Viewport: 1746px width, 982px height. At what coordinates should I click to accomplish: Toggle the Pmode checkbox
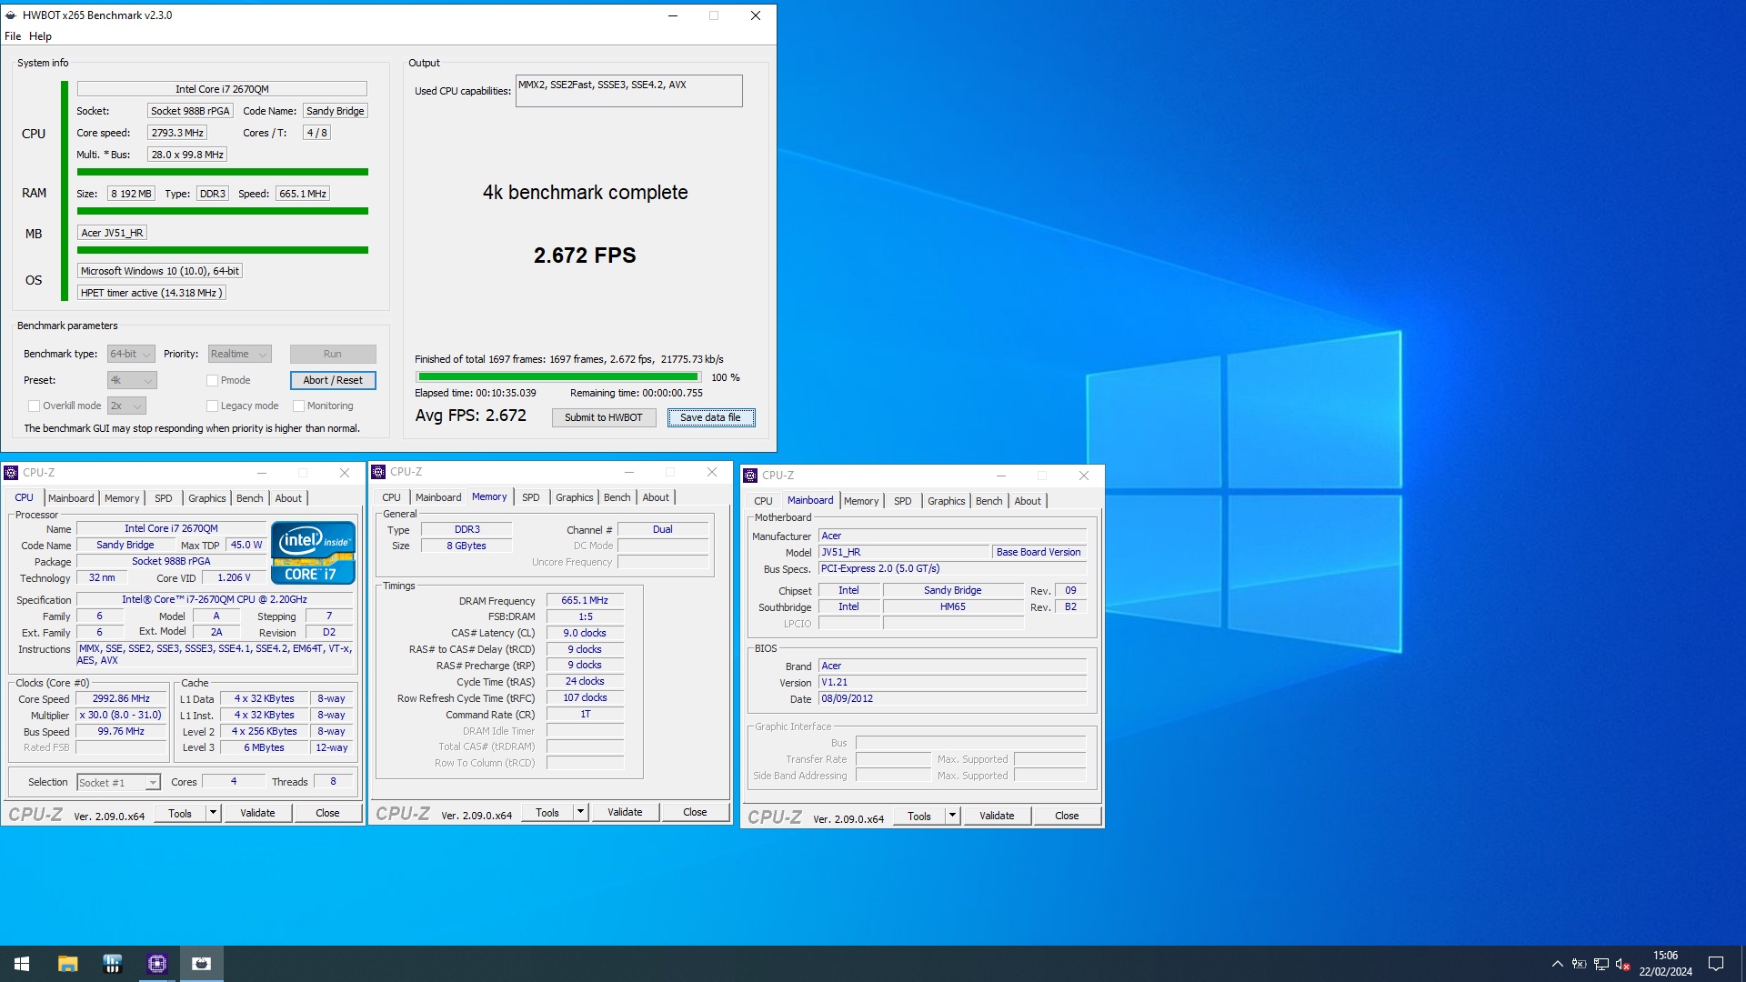coord(212,381)
